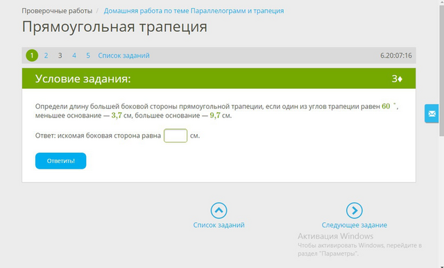Click the timer 6.20:07:16
This screenshot has width=444, height=268.
pos(396,56)
